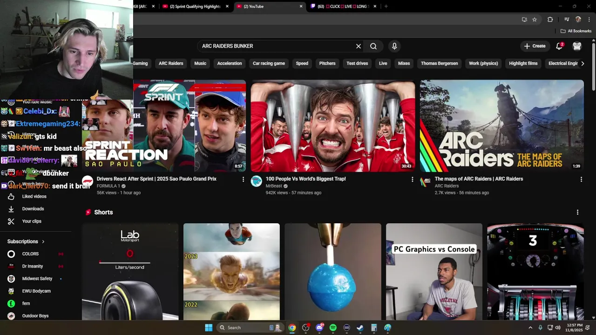
Task: Open the COLORS subscription channel
Action: 30,254
